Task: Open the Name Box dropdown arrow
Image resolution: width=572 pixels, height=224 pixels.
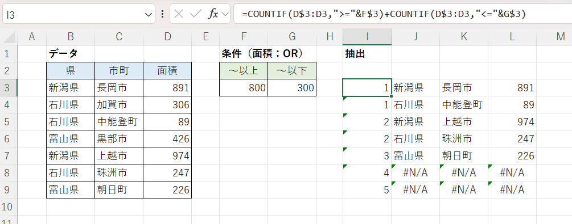Action: click(x=148, y=15)
